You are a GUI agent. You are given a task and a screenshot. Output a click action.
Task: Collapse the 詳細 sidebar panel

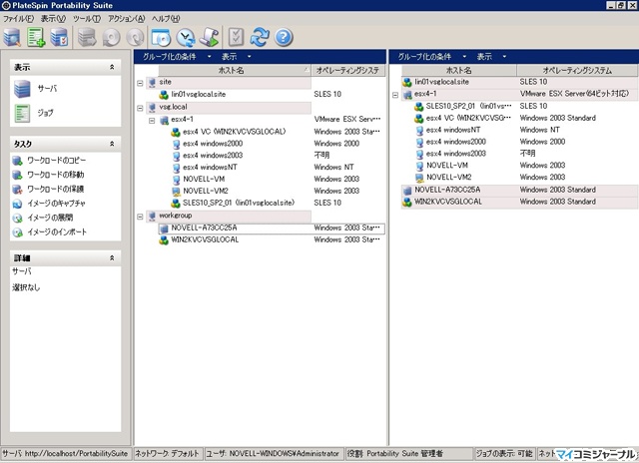(112, 257)
